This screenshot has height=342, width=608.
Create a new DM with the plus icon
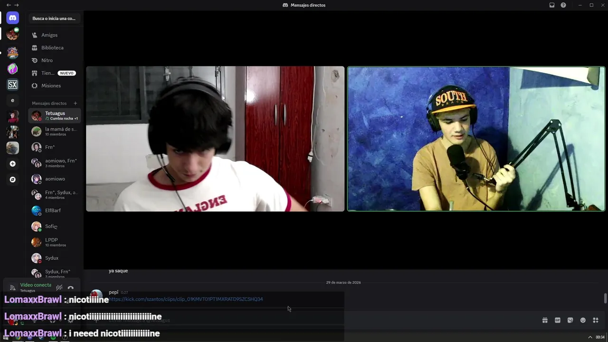point(75,103)
